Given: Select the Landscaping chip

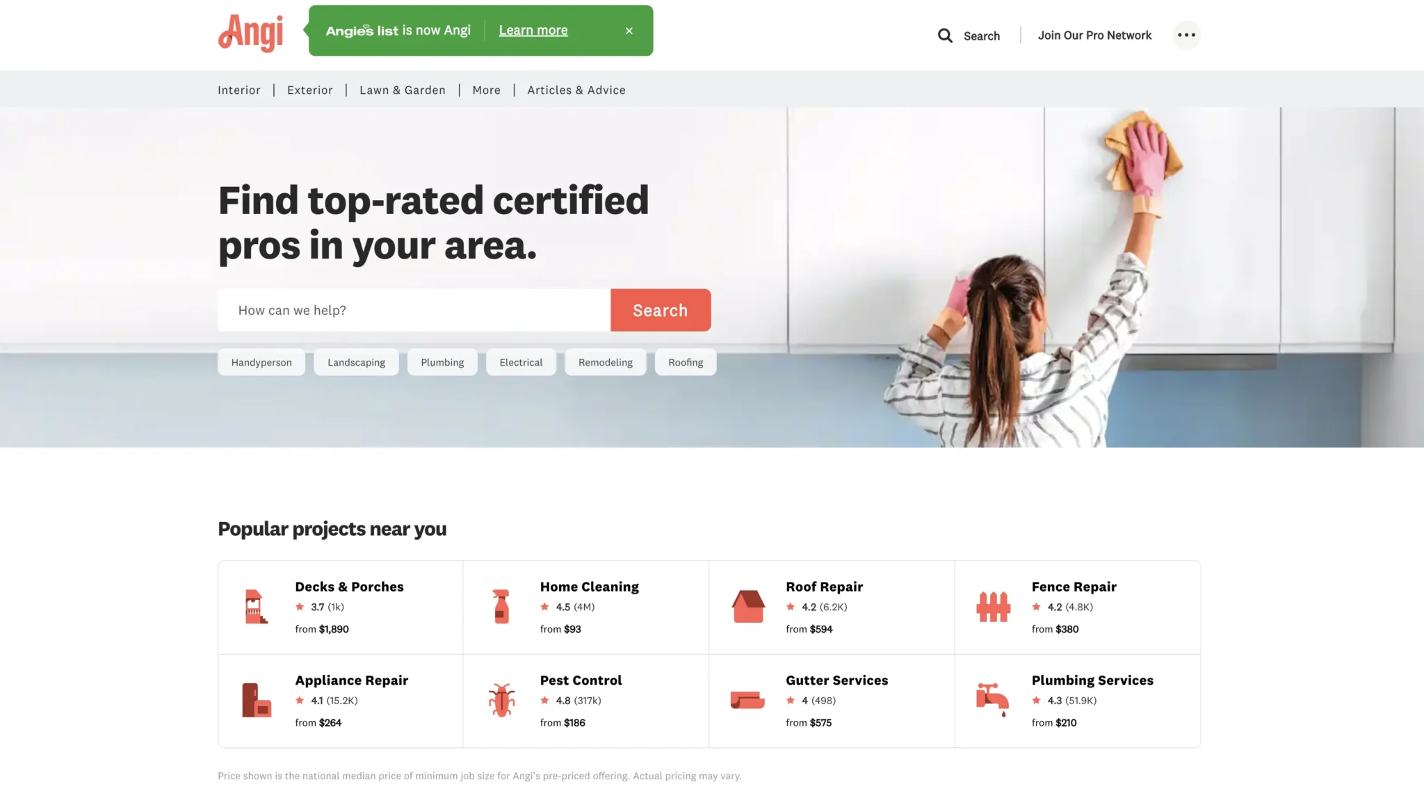Looking at the screenshot, I should click(x=356, y=362).
